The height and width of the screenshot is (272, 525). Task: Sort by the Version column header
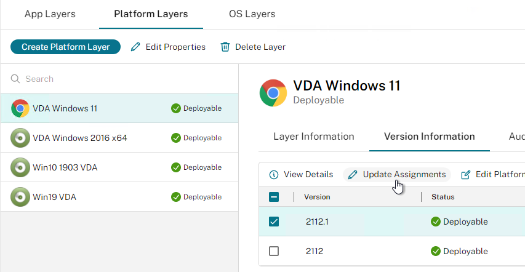(317, 197)
